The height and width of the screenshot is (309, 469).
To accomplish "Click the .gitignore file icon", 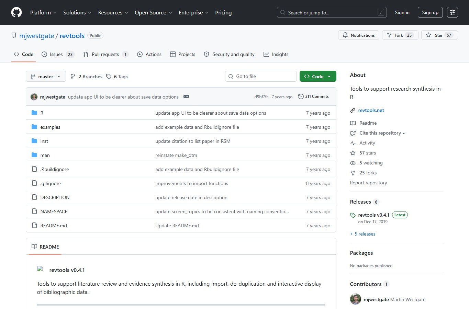I will [34, 183].
